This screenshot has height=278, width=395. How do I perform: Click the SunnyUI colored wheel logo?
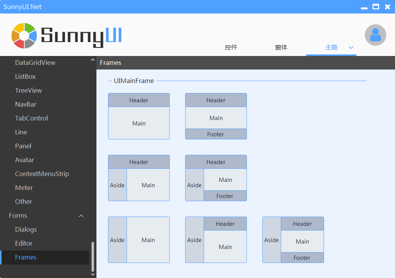coord(25,35)
